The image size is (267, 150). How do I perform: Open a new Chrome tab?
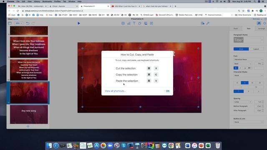[x=175, y=6]
